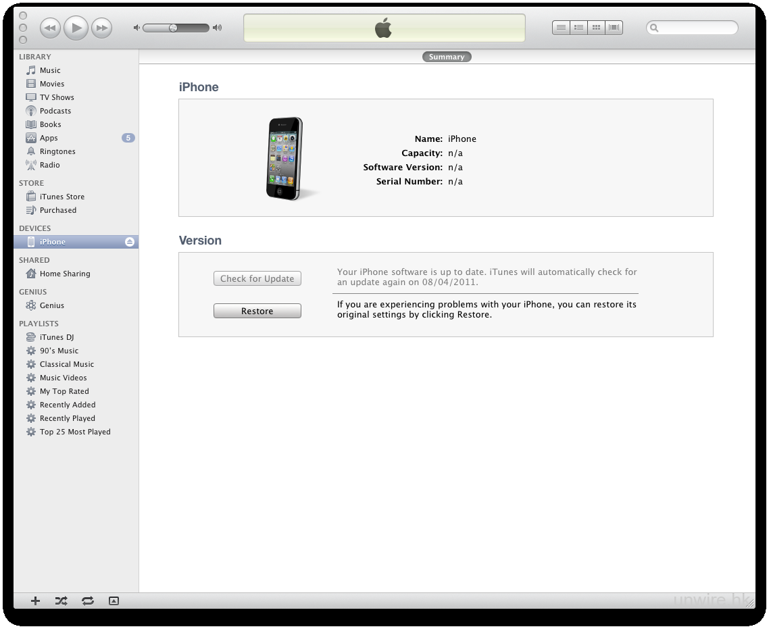Switch to Cover Flow view

click(614, 28)
